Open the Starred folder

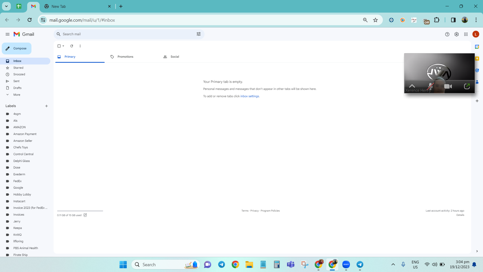pos(25,68)
